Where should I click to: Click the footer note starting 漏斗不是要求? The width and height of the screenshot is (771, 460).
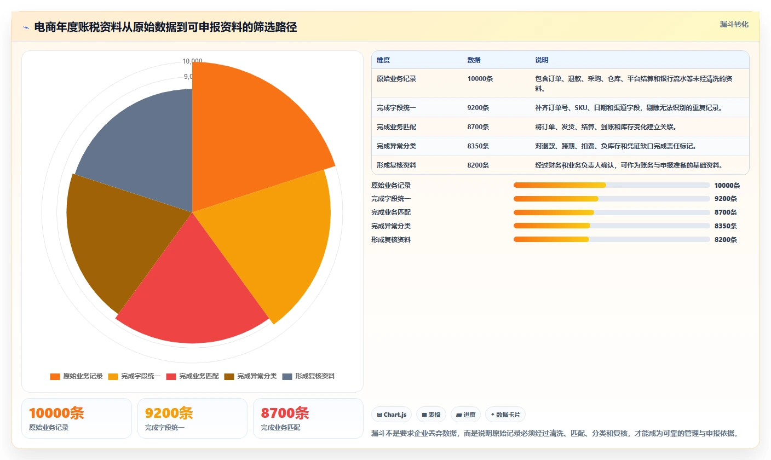click(x=555, y=433)
